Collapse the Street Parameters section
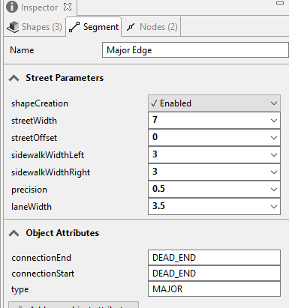Viewport: 289px width, 308px height. [14, 78]
